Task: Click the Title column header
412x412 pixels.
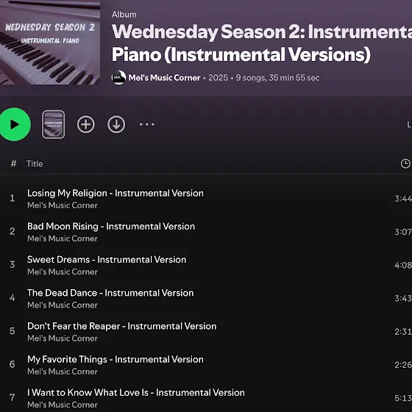Action: [35, 163]
